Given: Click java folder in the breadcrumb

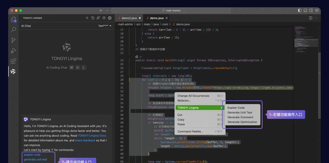Looking at the screenshot, I should pos(156,24).
